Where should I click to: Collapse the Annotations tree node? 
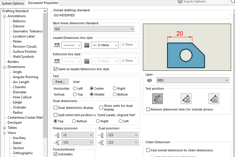coord(4,16)
